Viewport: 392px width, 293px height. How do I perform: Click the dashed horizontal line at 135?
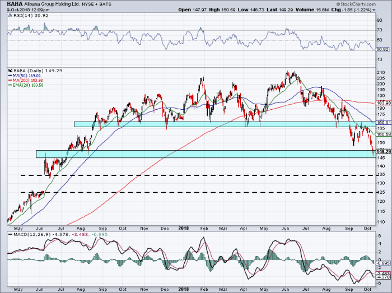pos(198,175)
